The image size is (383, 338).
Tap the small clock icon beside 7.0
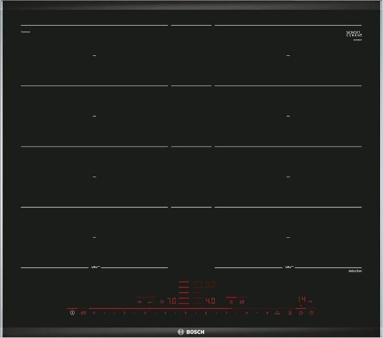tap(161, 301)
